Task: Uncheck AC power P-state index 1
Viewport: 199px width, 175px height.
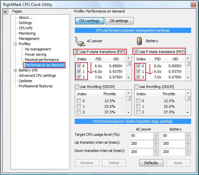Action: 79,72
